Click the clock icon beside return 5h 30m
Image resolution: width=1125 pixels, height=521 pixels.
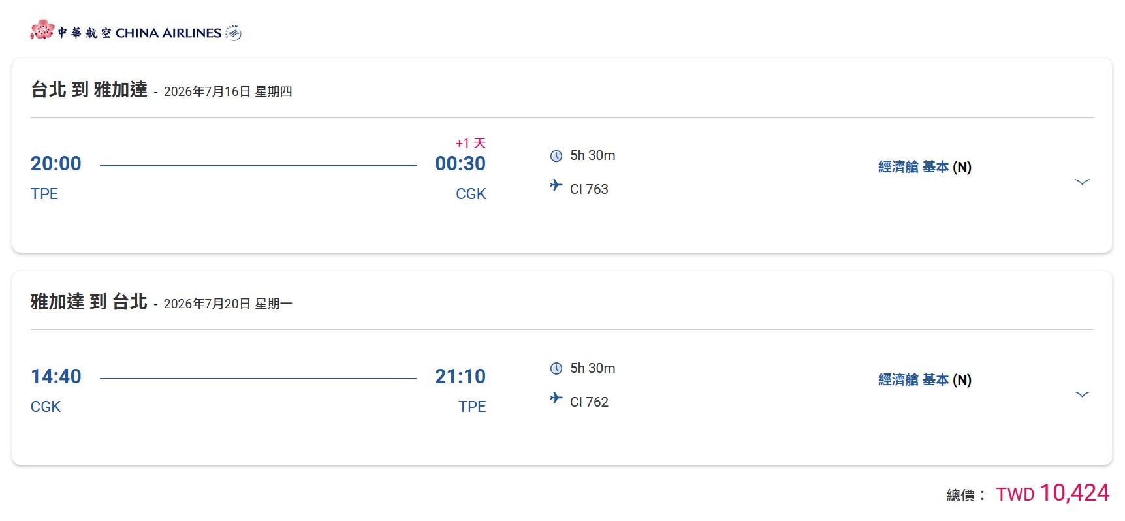point(556,369)
